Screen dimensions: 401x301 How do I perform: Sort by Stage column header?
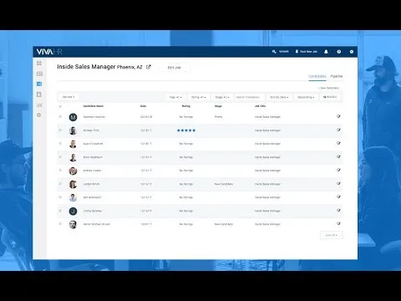(218, 106)
